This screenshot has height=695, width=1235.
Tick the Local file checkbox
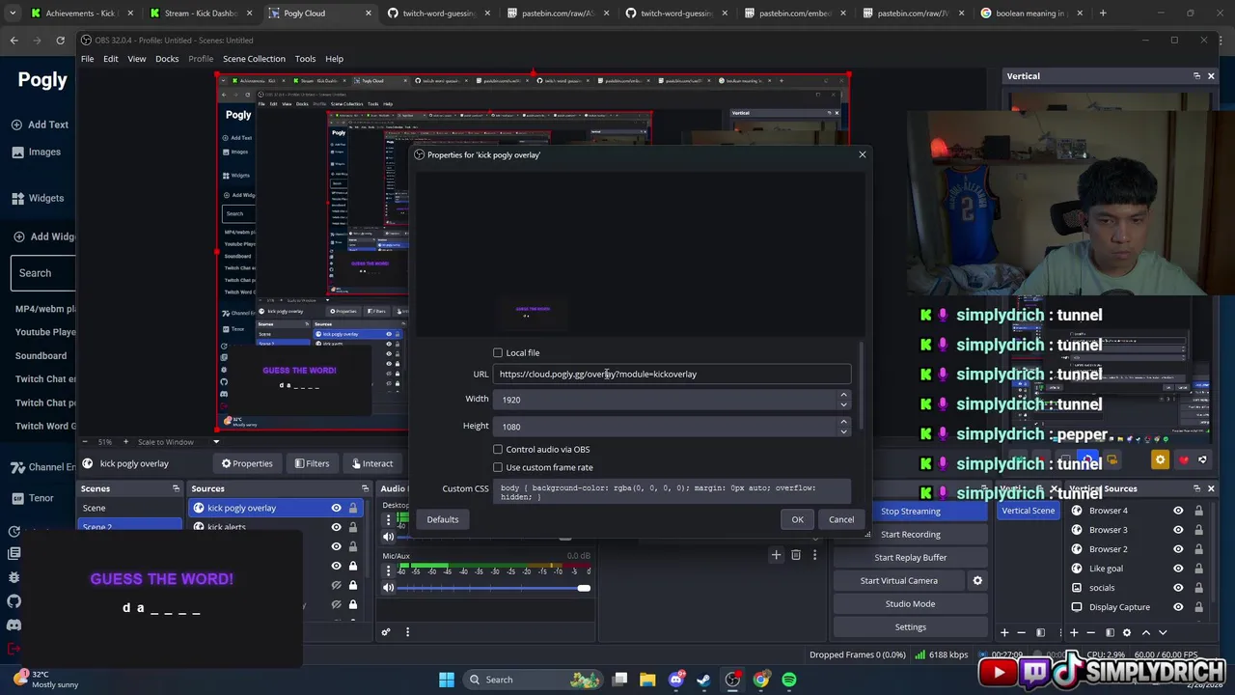click(x=498, y=353)
